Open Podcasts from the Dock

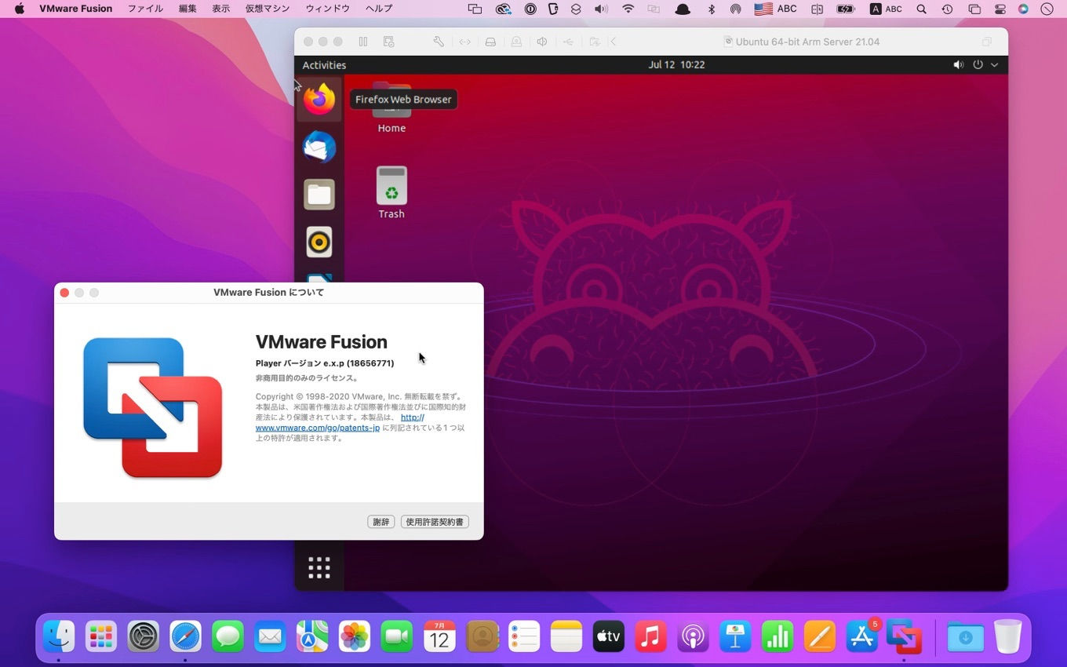[693, 636]
